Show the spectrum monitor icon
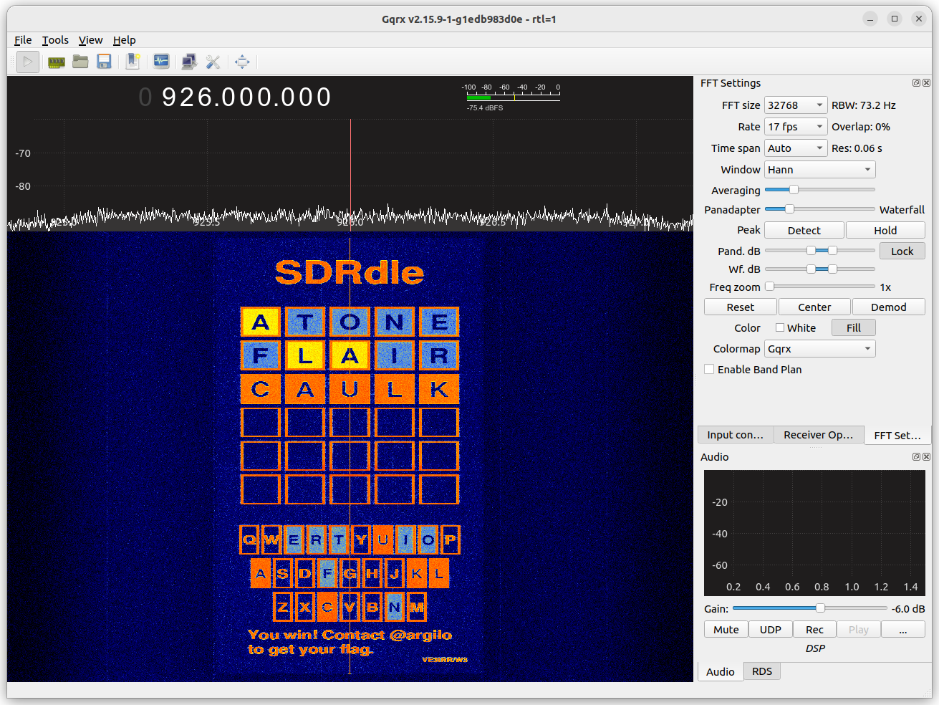The width and height of the screenshot is (939, 705). pyautogui.click(x=161, y=62)
